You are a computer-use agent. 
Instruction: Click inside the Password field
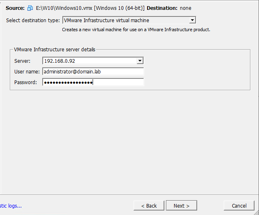[x=93, y=82]
